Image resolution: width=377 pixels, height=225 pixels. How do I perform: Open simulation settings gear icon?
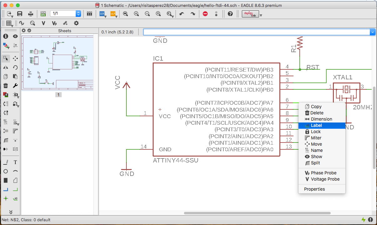76,23
